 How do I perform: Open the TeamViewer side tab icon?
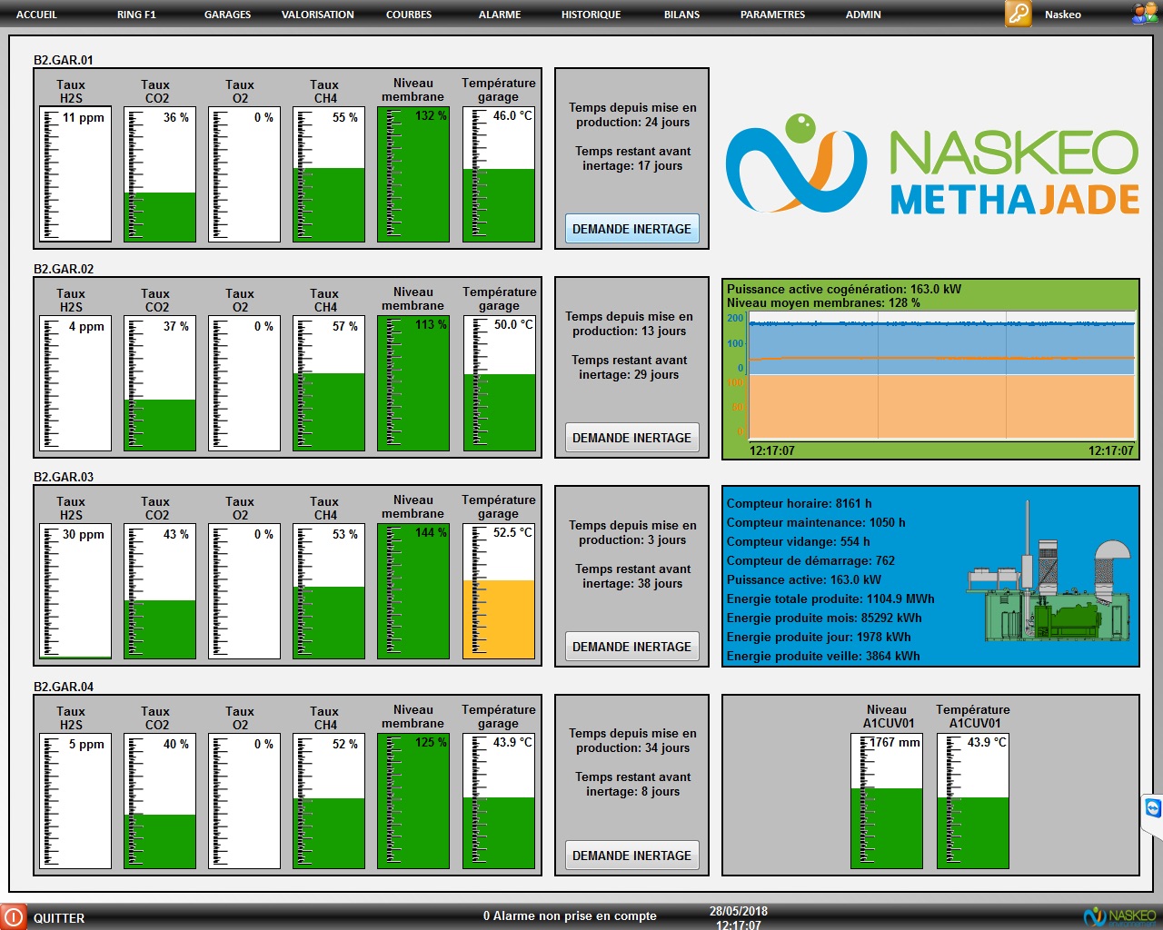[1153, 808]
